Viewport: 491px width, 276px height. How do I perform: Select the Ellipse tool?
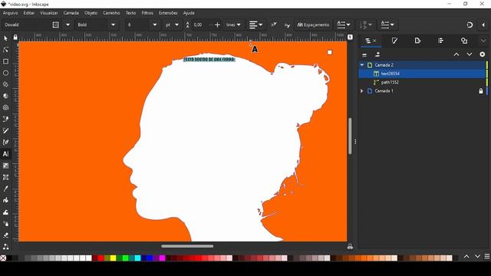click(5, 74)
